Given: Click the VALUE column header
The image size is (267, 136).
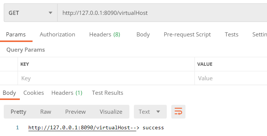Looking at the screenshot, I should coord(205,64).
